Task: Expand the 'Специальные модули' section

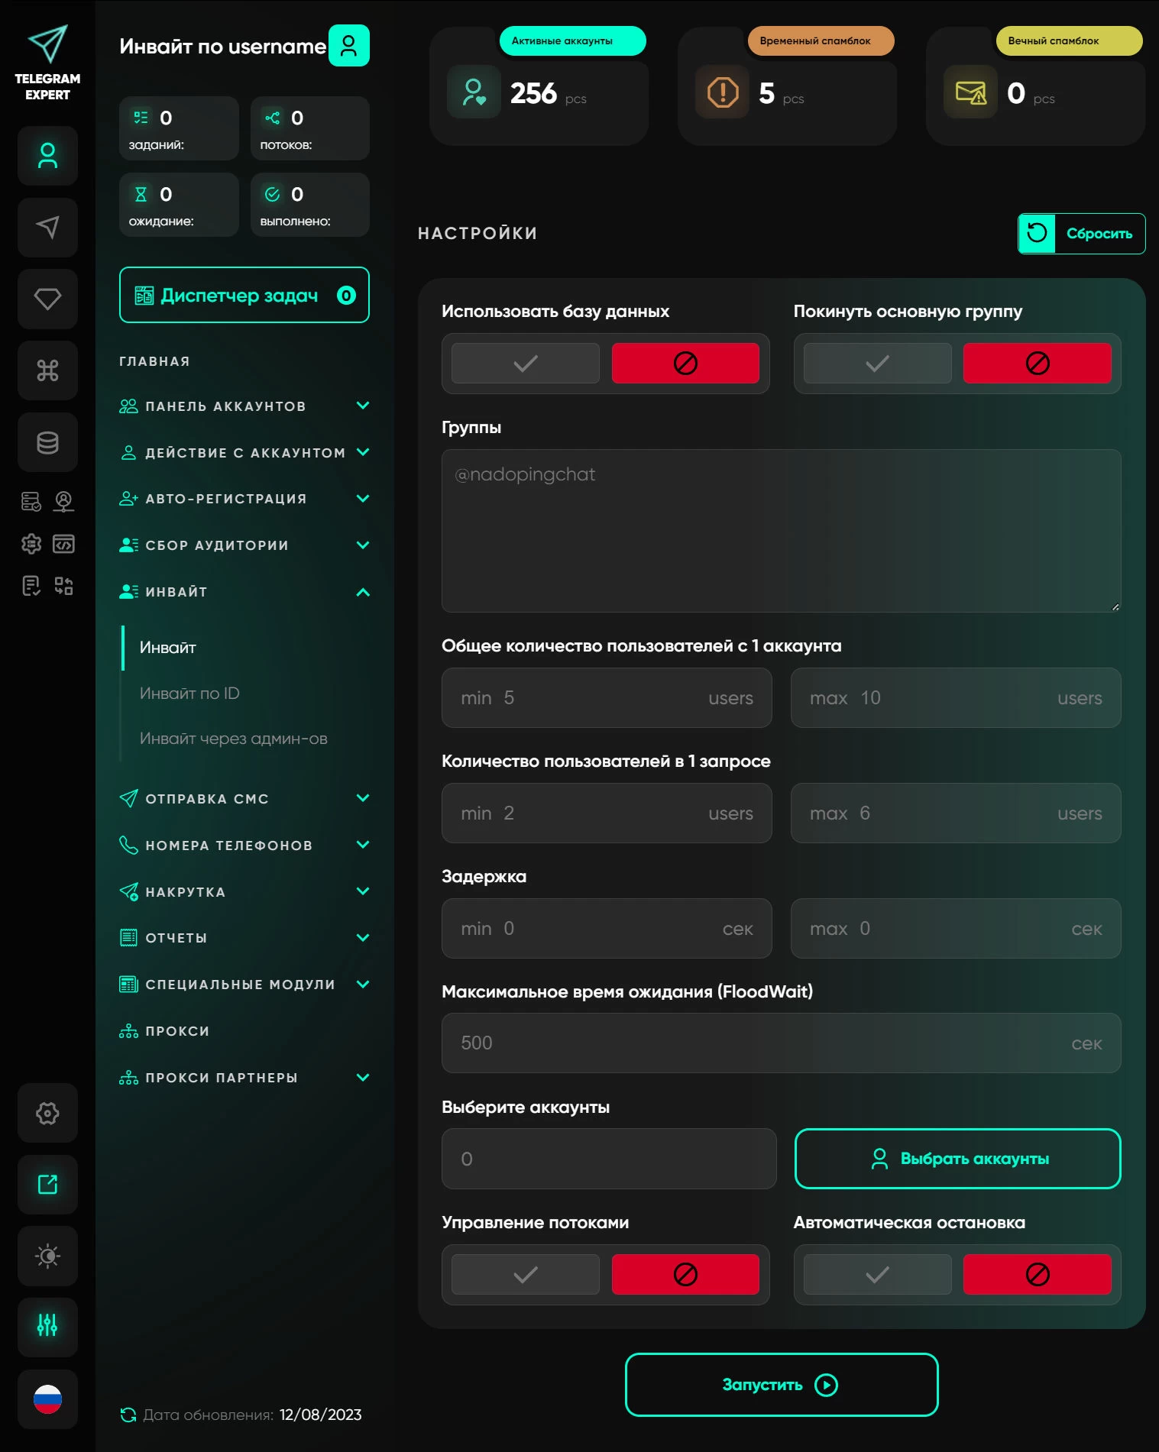Action: [244, 985]
